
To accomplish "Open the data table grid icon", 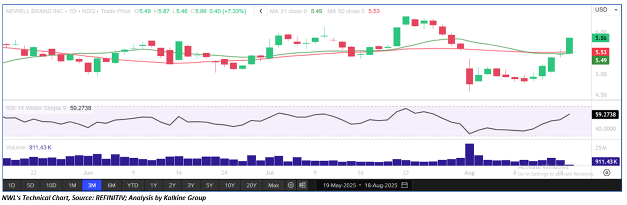I will click(303, 185).
